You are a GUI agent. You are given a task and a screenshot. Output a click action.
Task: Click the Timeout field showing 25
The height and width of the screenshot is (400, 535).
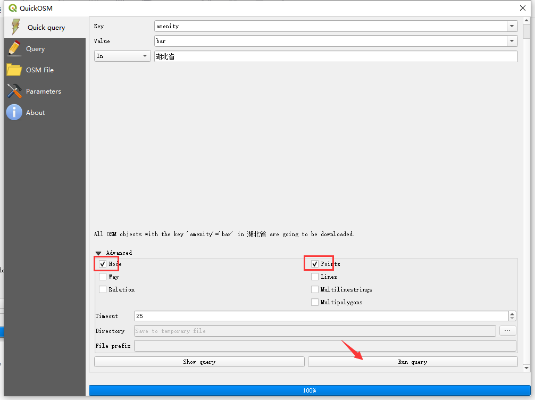click(x=321, y=316)
